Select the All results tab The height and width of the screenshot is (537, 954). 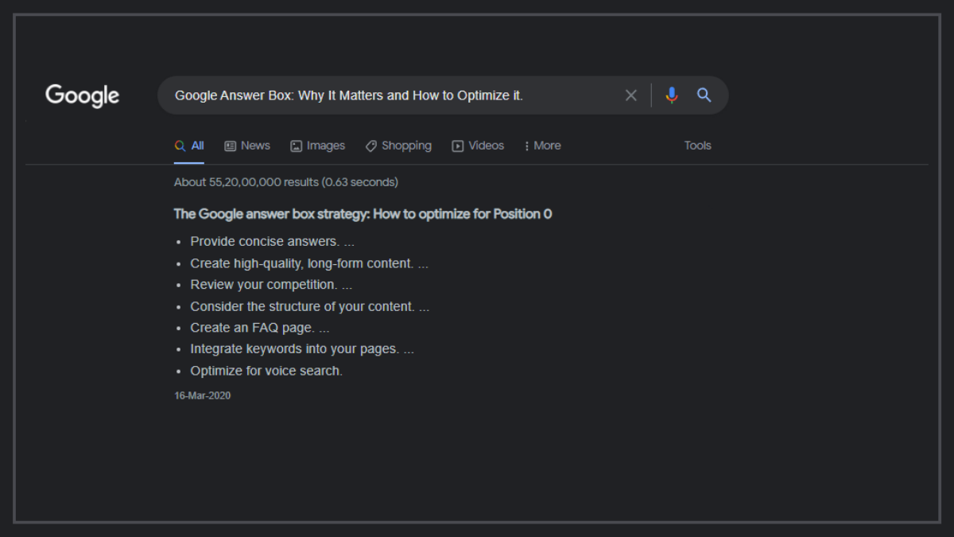pyautogui.click(x=189, y=146)
